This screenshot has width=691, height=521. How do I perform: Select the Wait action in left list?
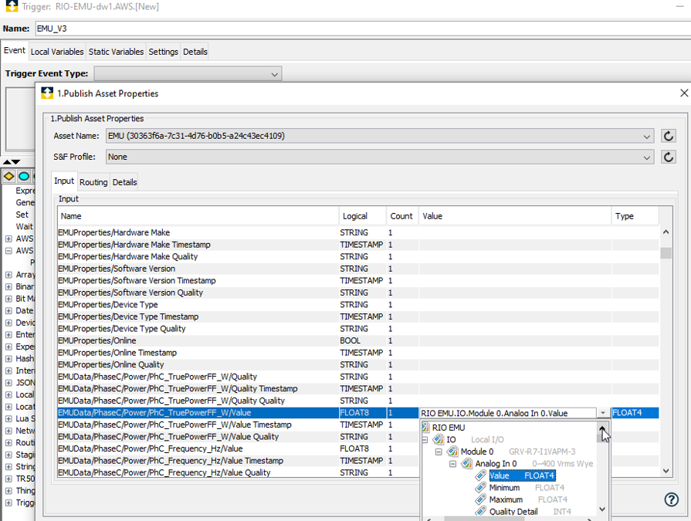click(24, 226)
